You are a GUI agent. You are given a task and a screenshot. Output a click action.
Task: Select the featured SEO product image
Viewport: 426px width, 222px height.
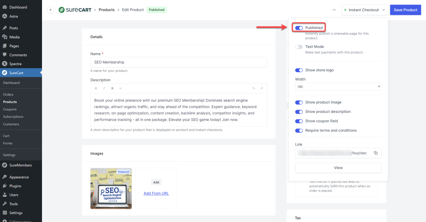pos(111,189)
